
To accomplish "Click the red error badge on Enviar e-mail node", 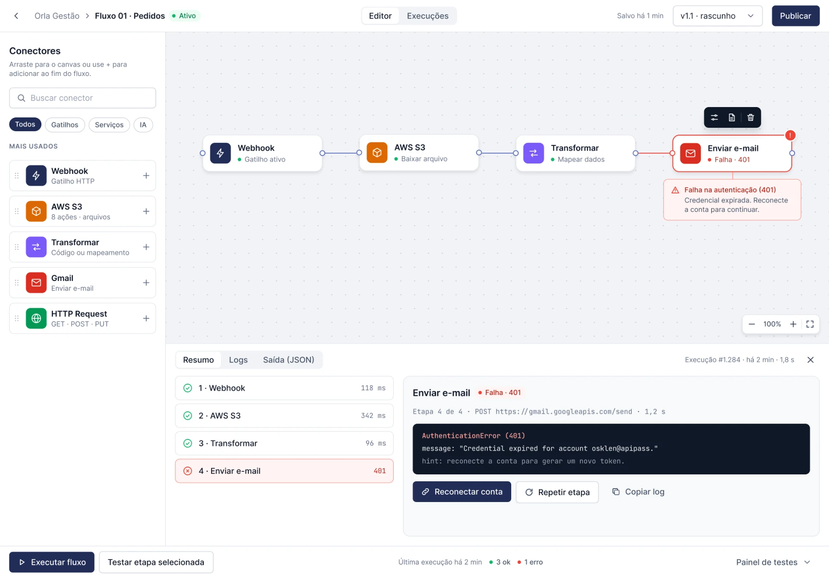I will pyautogui.click(x=790, y=136).
